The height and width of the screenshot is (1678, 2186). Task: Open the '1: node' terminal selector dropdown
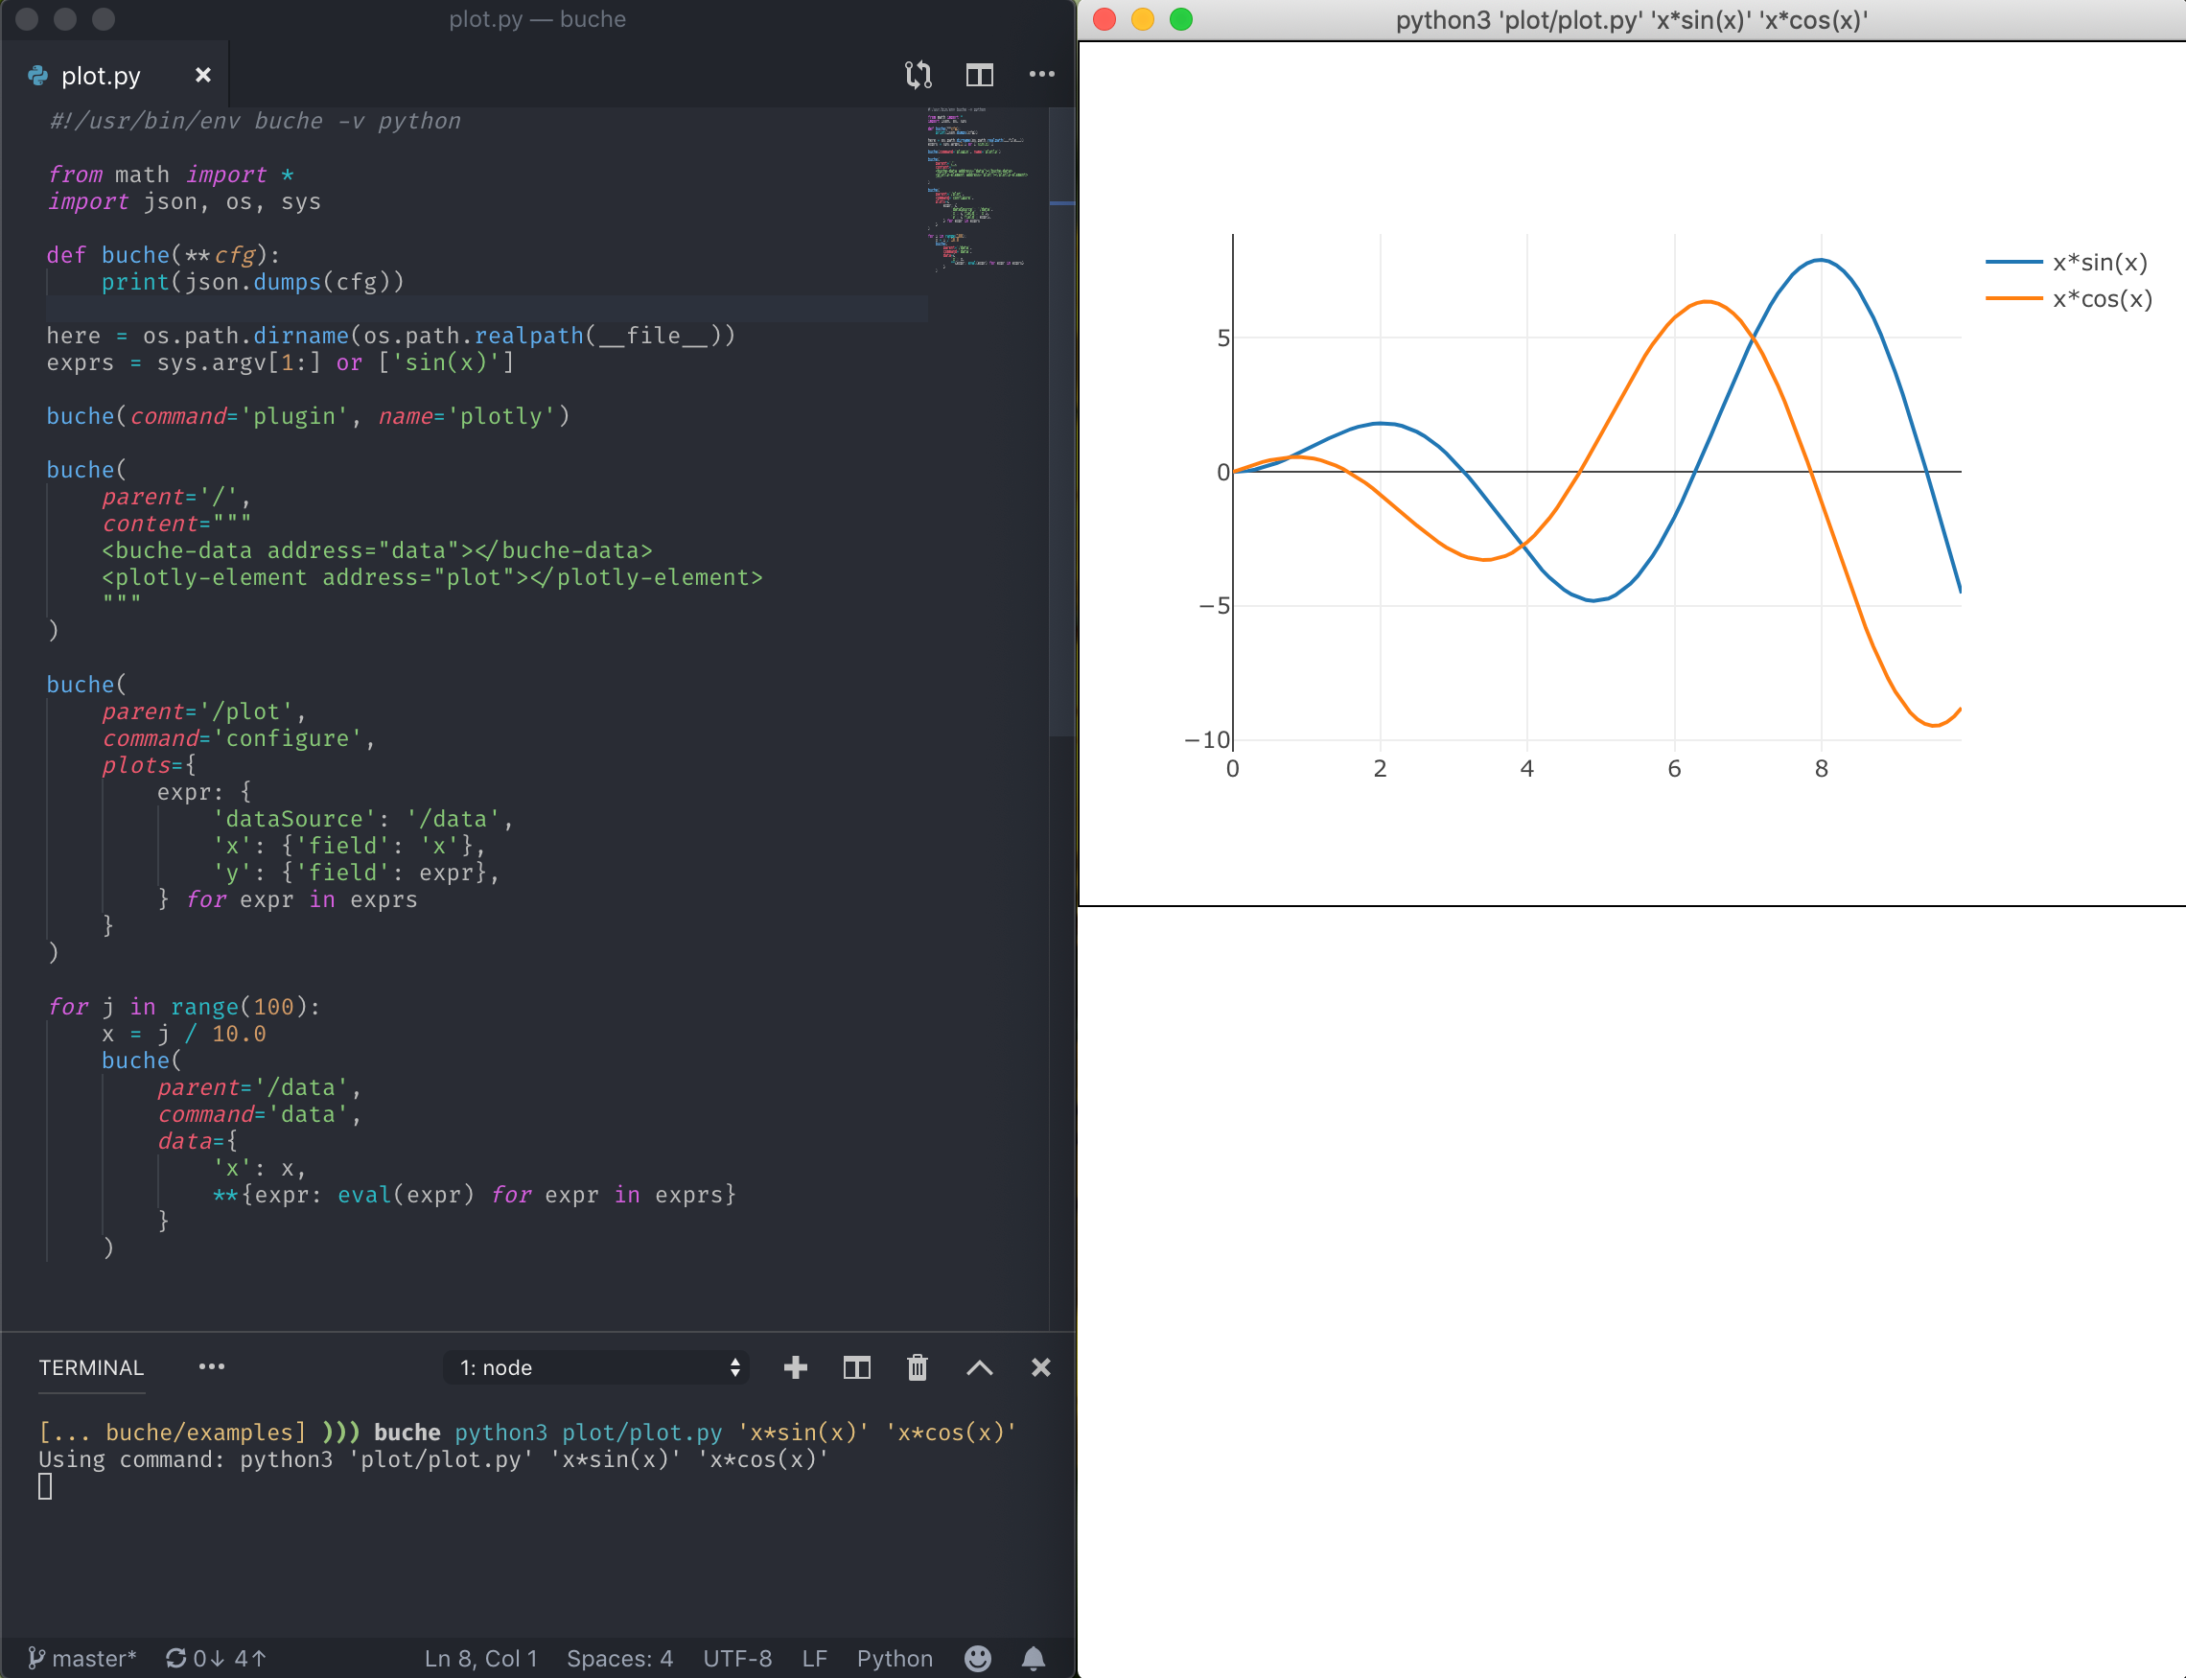click(x=596, y=1367)
